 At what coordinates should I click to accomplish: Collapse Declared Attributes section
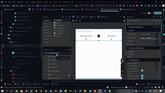[128, 27]
